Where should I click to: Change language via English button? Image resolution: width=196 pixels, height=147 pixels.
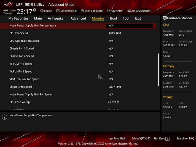tap(46, 11)
